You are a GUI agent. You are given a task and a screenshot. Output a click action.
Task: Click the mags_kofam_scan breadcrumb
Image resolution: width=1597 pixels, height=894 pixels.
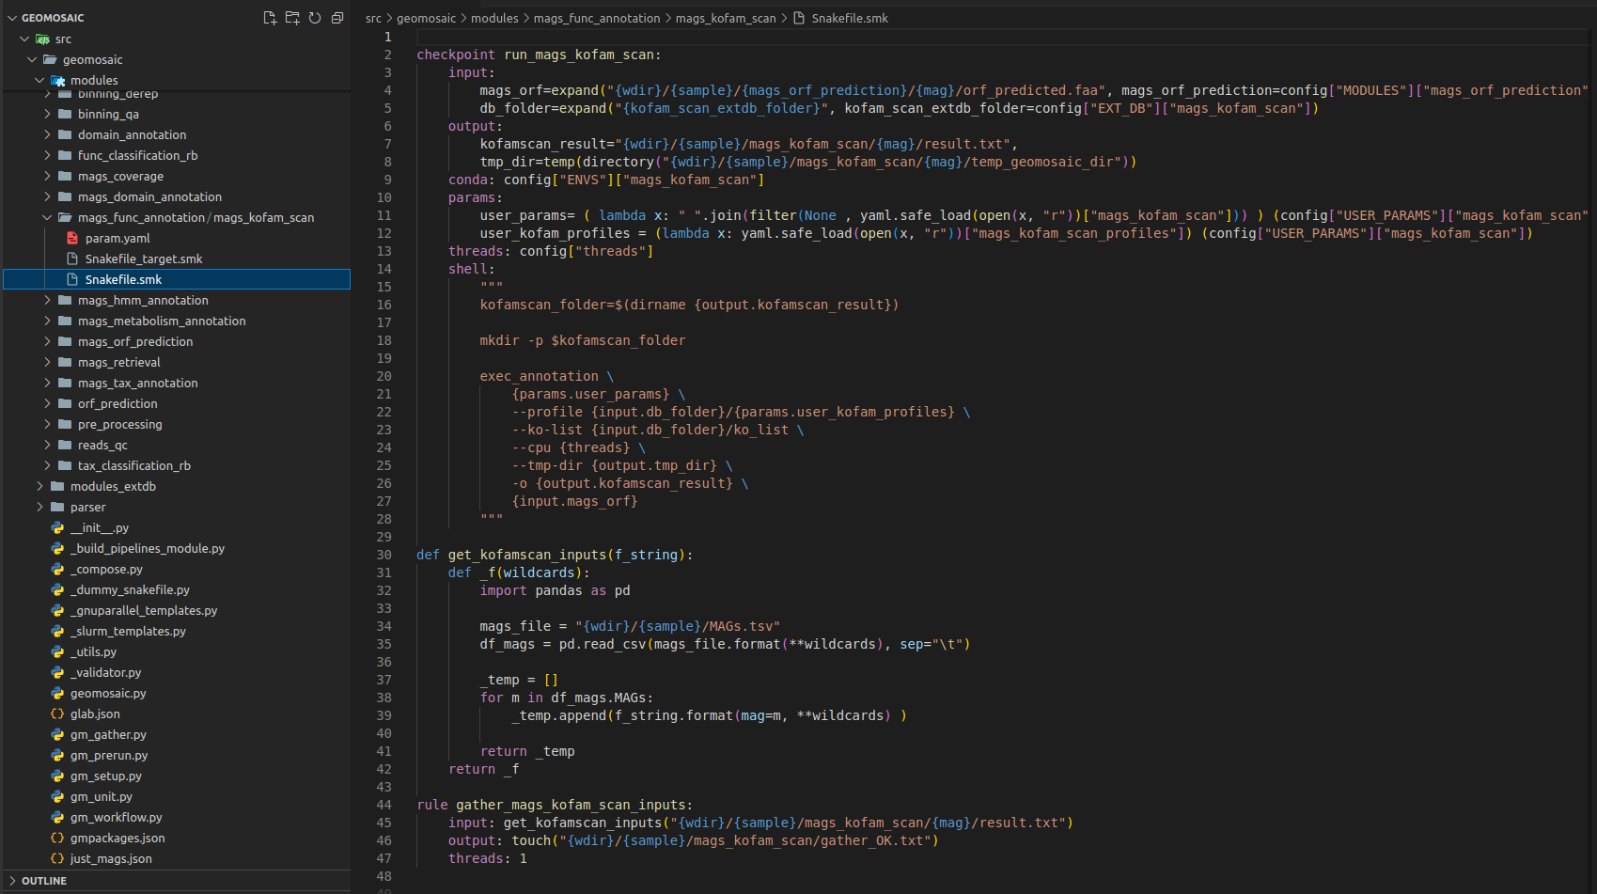pos(726,18)
